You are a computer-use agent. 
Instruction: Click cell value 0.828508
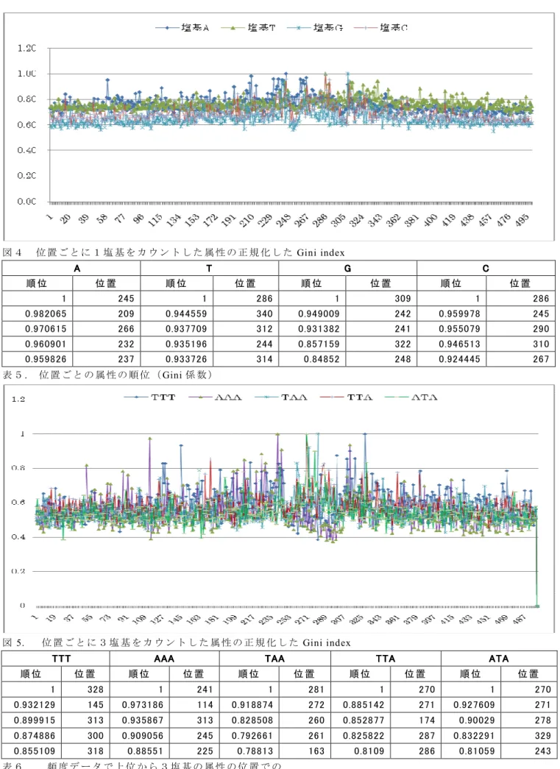tap(252, 720)
